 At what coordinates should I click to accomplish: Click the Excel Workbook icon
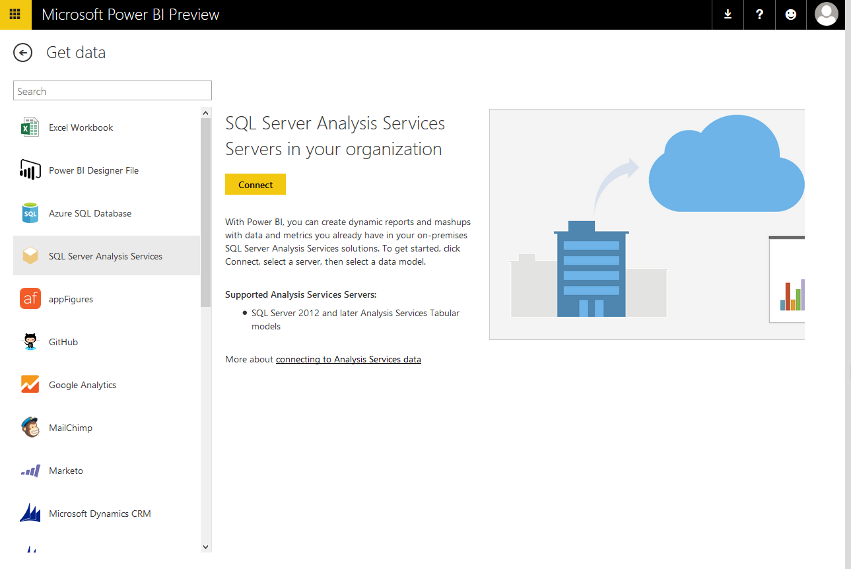[30, 127]
